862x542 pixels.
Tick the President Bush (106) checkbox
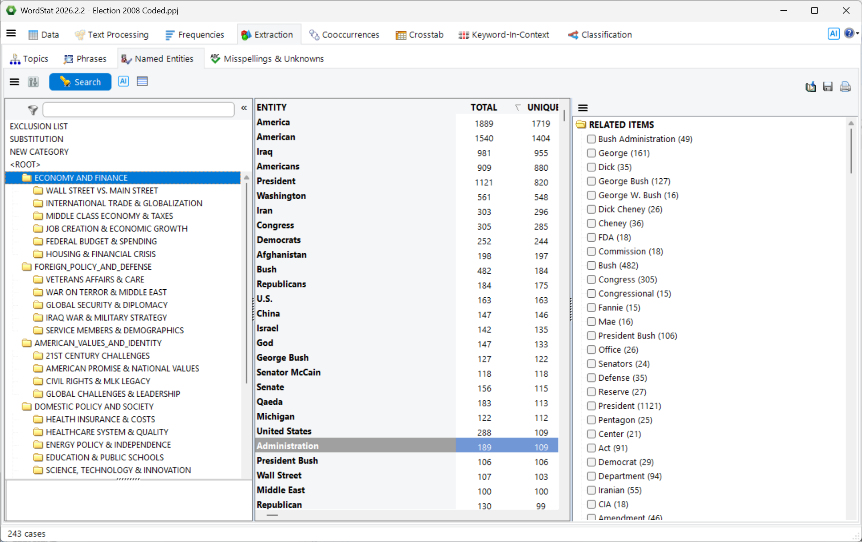pyautogui.click(x=591, y=336)
